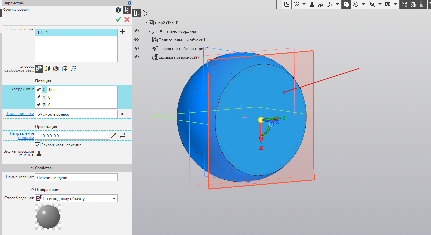Open help via the question mark icon

click(118, 10)
